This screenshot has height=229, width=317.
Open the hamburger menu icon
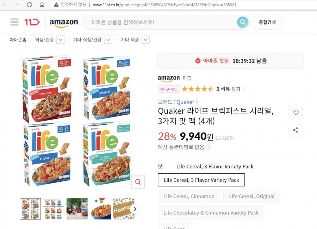14,22
